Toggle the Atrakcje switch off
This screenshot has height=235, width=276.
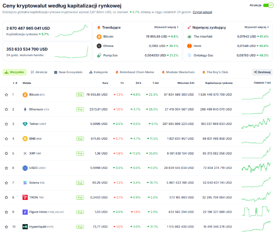pos(268,5)
